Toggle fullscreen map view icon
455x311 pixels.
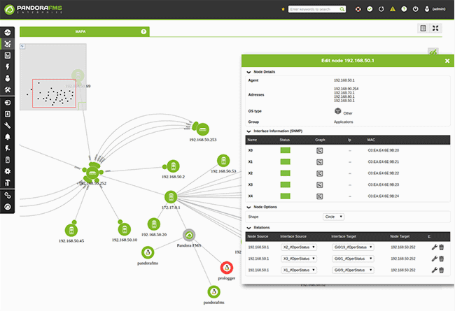pyautogui.click(x=435, y=28)
